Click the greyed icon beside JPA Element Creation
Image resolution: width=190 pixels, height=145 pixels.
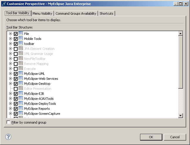click(21, 48)
